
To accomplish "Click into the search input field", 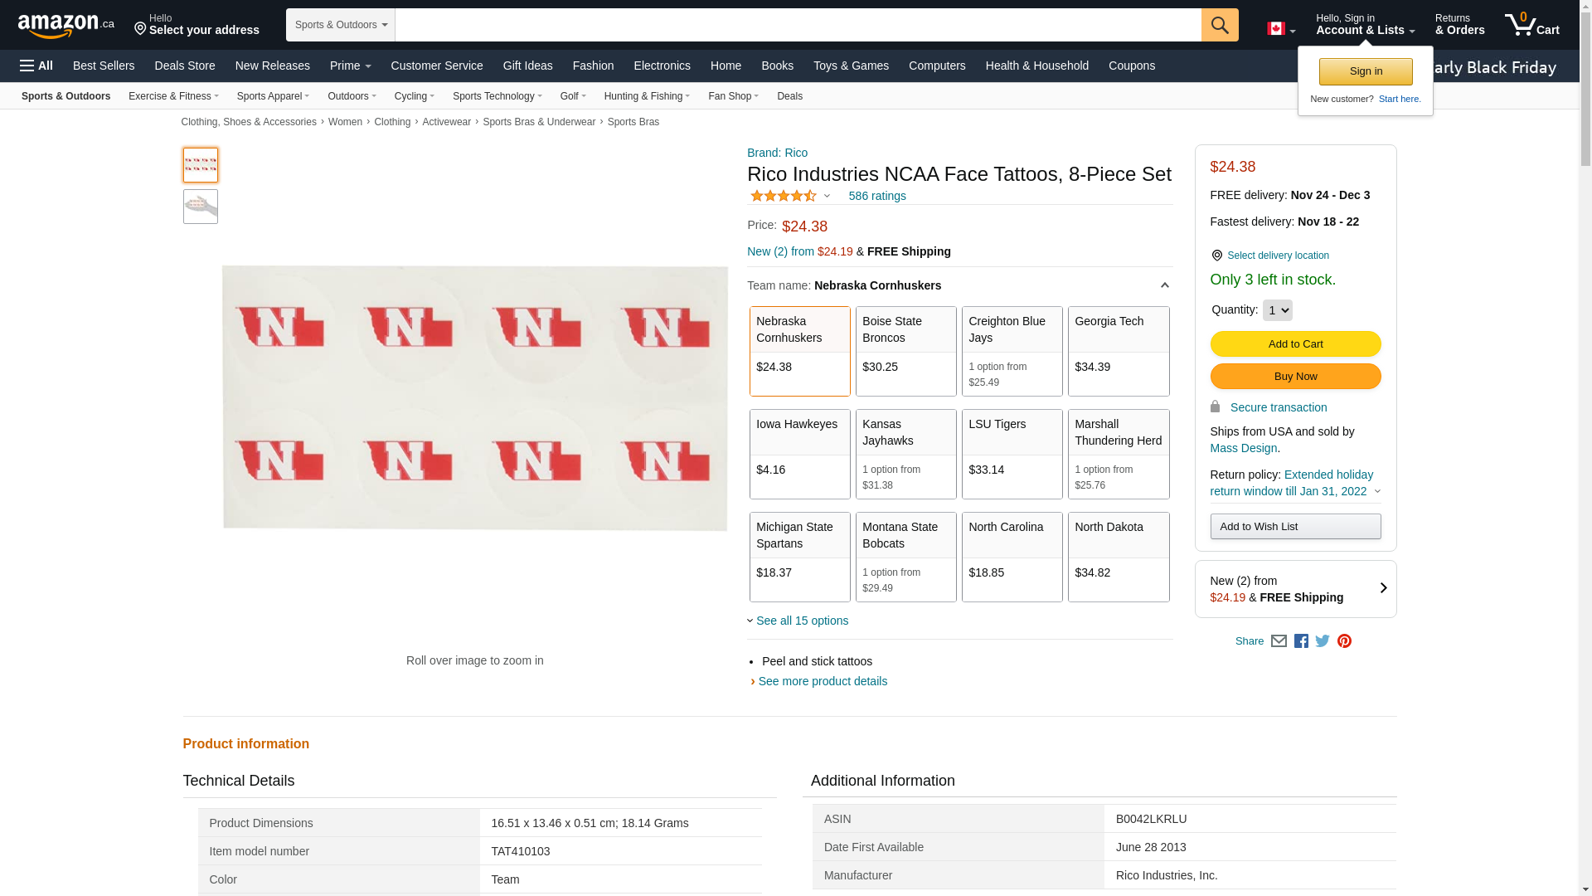I will (x=798, y=25).
